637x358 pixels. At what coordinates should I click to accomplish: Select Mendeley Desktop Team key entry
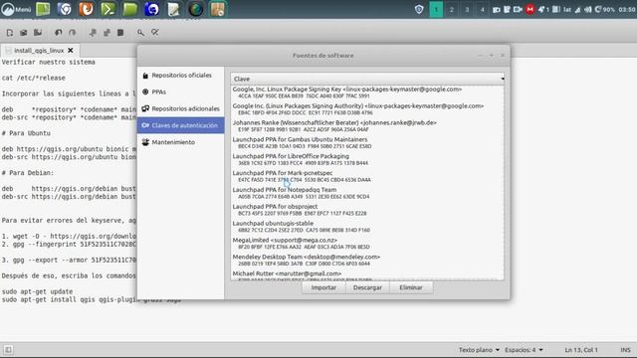(367, 260)
